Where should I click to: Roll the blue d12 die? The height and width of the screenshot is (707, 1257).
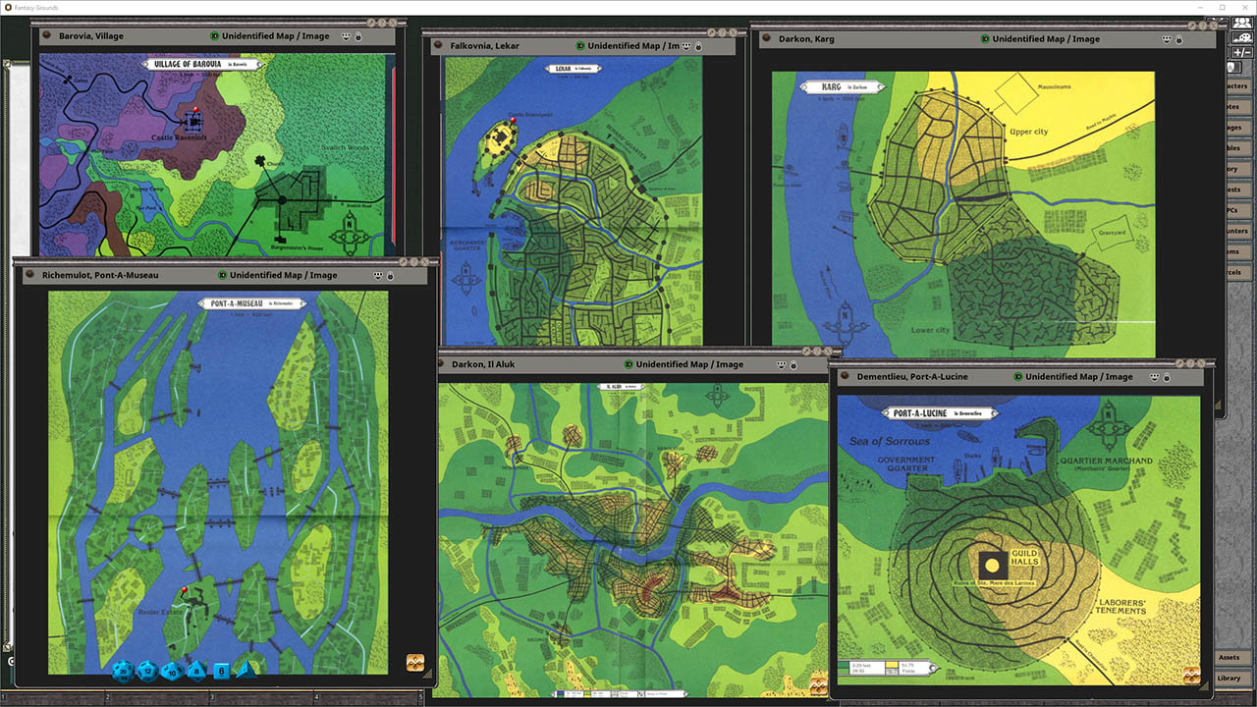(x=149, y=672)
